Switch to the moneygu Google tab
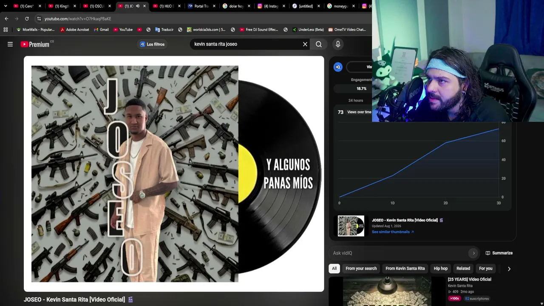Image resolution: width=544 pixels, height=306 pixels. point(341,6)
